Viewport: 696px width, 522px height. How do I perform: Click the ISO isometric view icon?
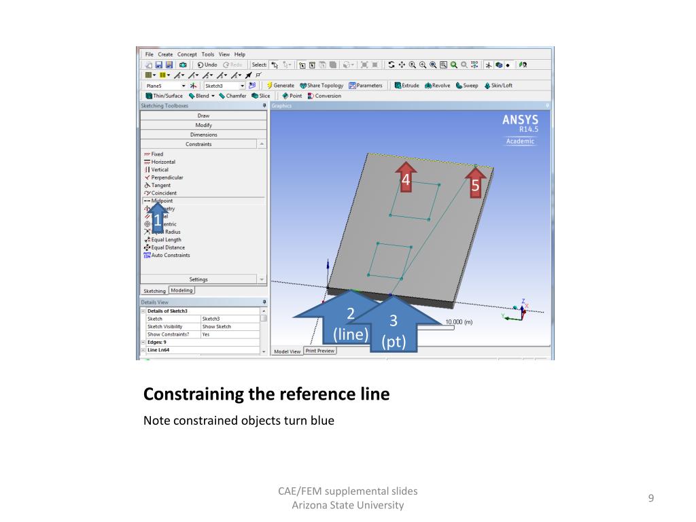click(x=474, y=65)
